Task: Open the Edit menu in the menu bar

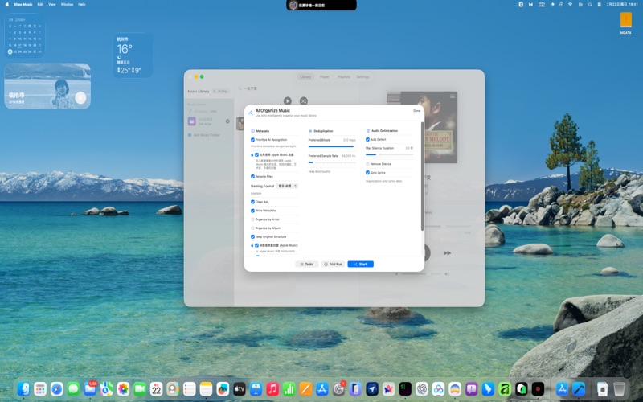Action: (x=40, y=4)
